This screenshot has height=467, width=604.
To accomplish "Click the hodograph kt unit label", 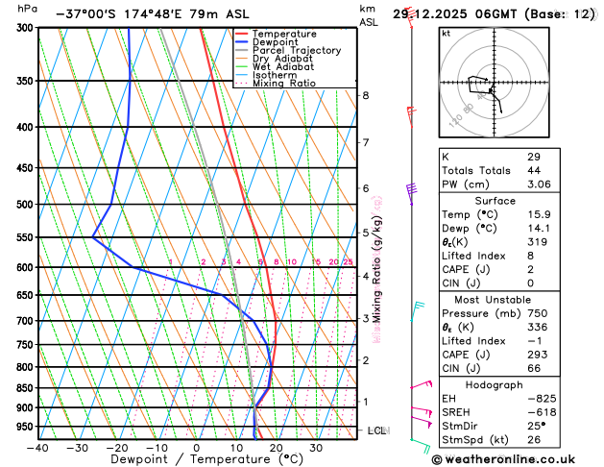I will [447, 34].
